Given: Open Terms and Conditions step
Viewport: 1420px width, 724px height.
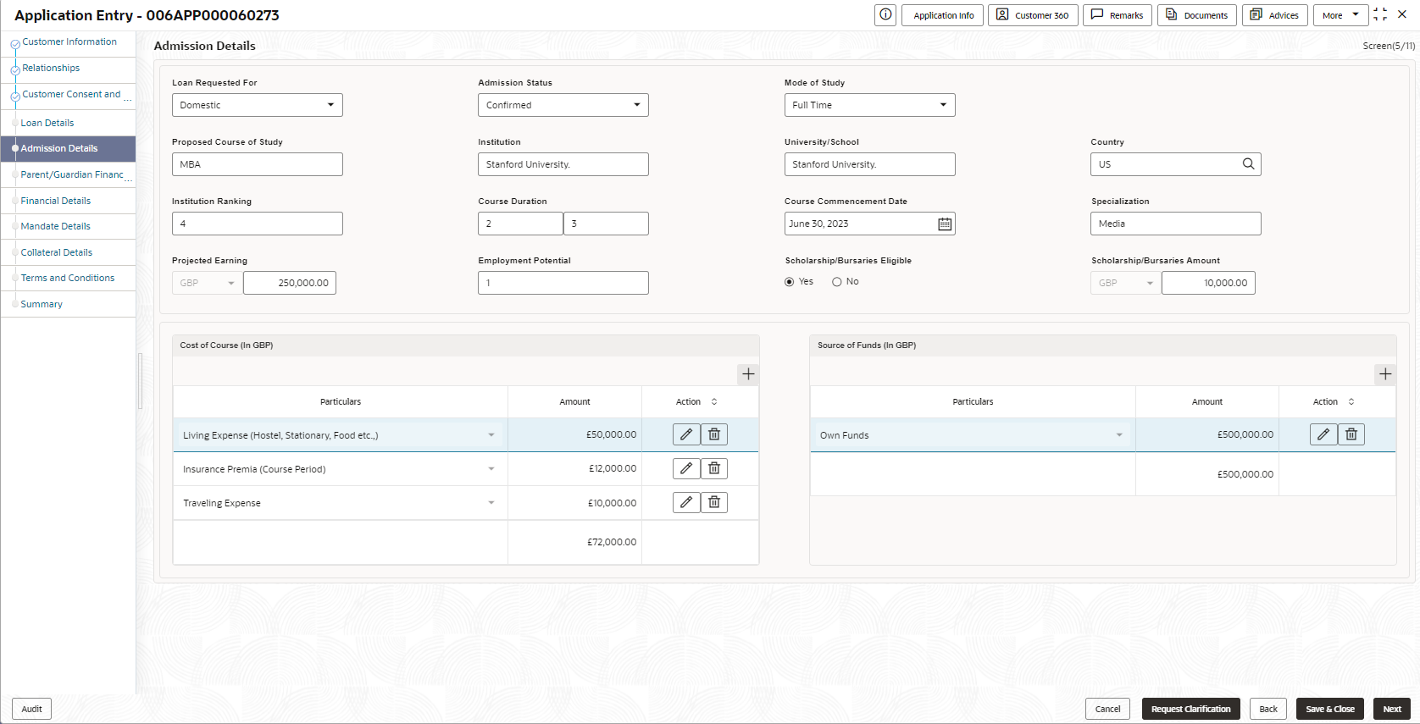Looking at the screenshot, I should click(68, 278).
